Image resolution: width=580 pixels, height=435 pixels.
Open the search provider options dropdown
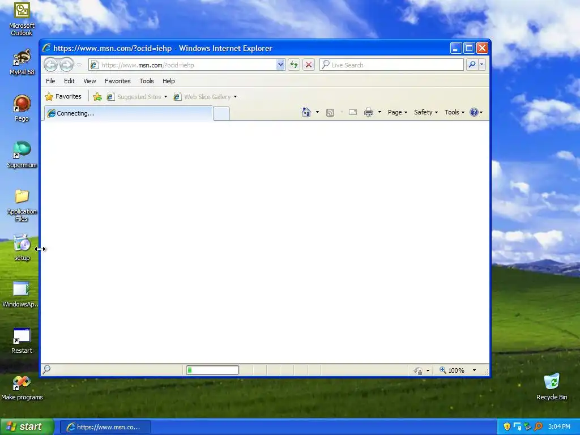coord(481,65)
